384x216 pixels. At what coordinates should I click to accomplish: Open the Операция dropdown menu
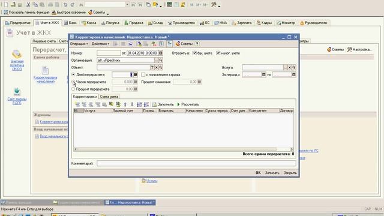point(79,44)
